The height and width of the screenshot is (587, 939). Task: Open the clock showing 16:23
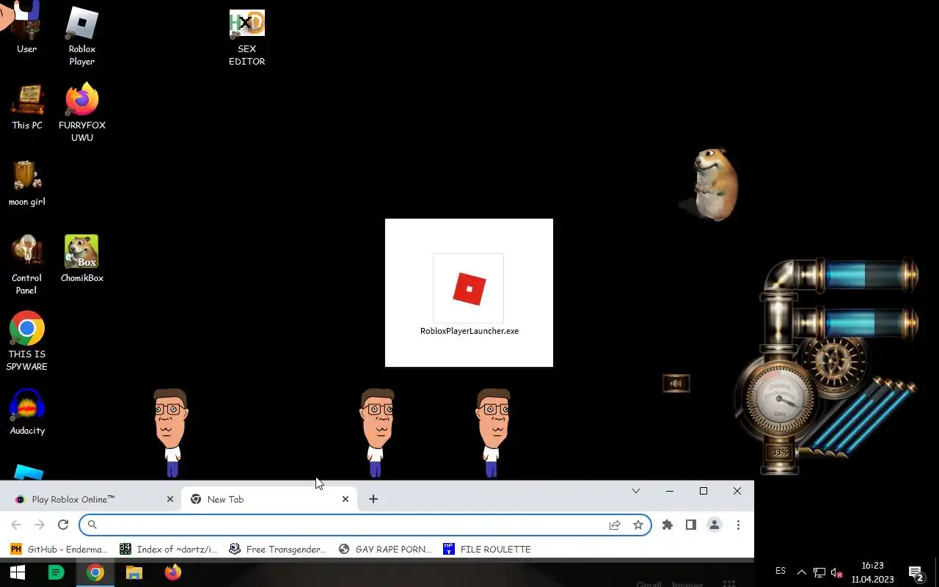tap(872, 572)
